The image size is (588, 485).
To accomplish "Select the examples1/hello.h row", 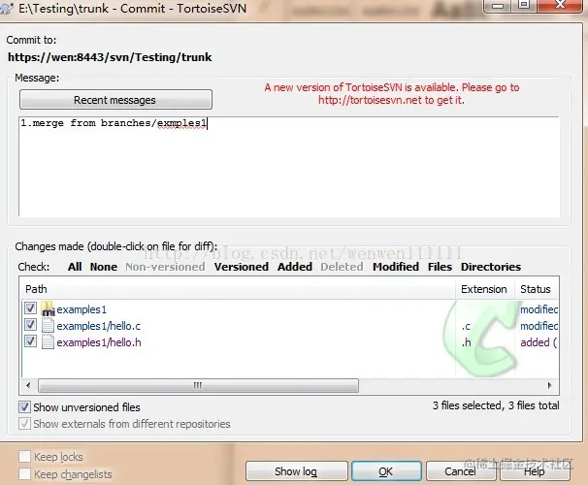I will click(x=290, y=342).
